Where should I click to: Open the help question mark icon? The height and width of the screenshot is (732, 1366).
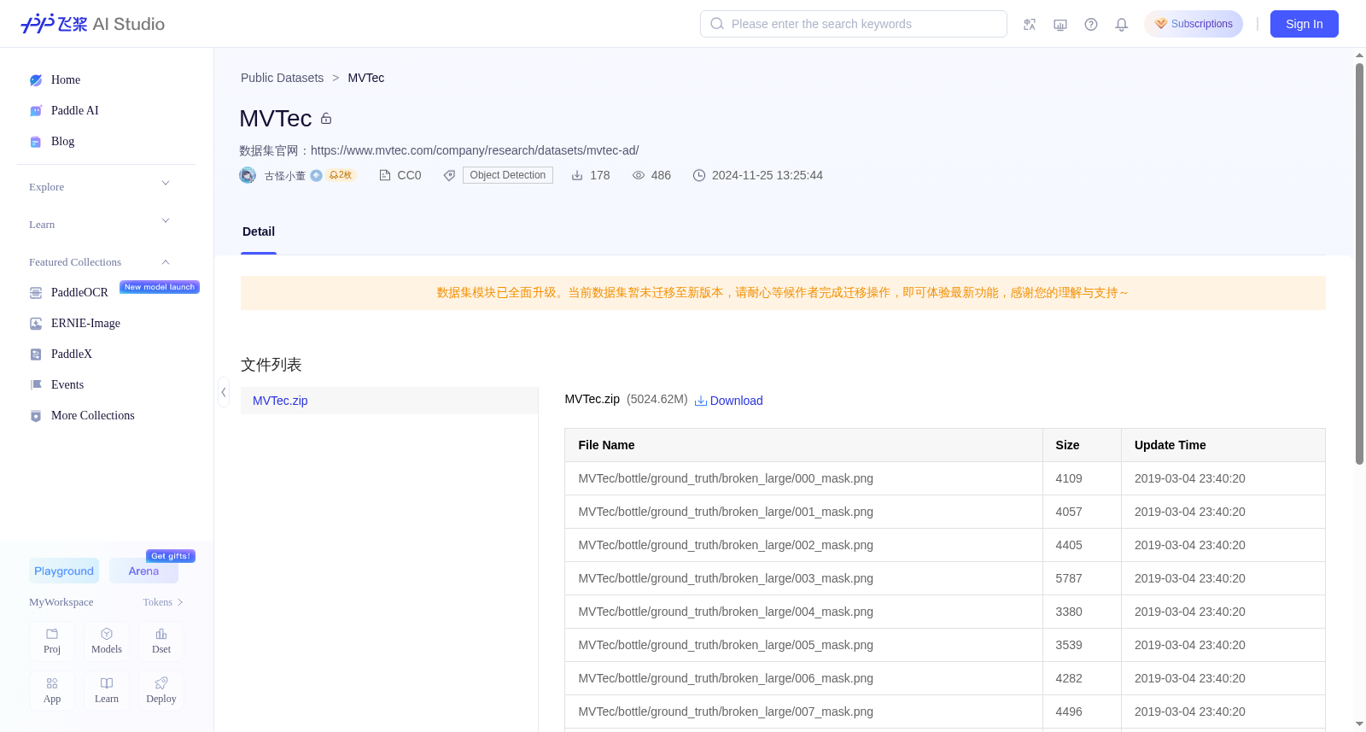[x=1091, y=25]
